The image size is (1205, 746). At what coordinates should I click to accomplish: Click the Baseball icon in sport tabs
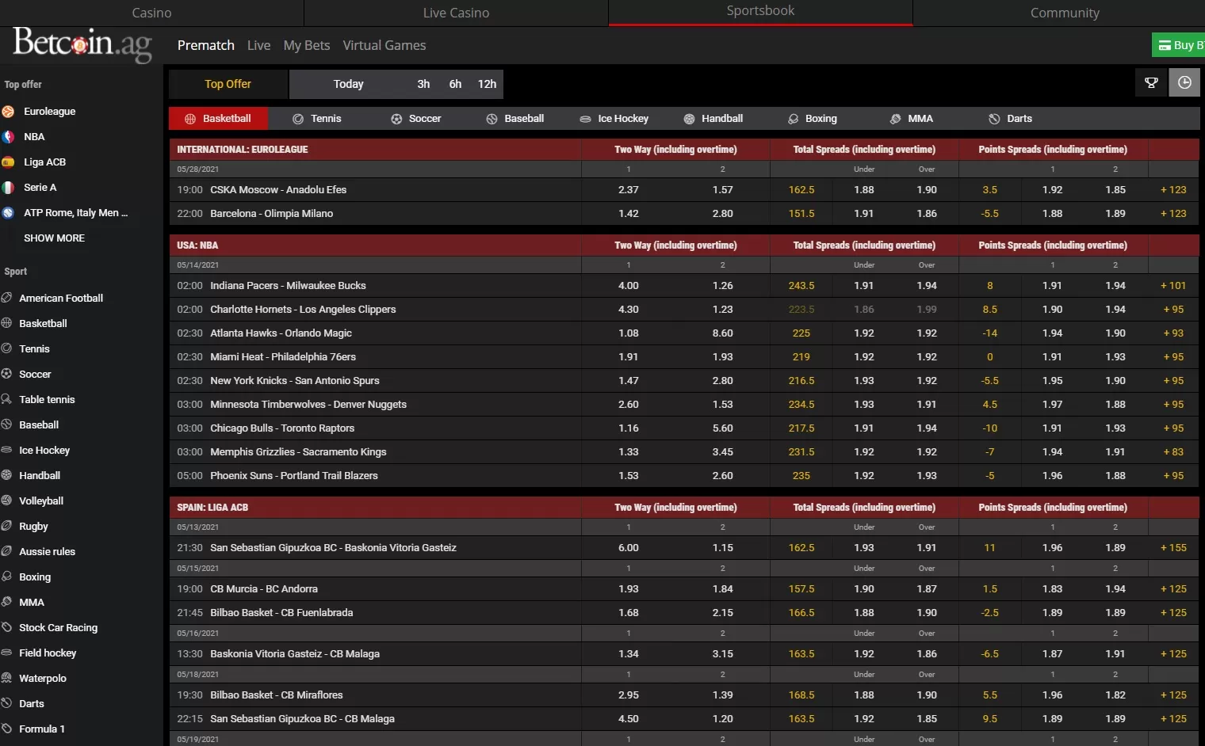492,119
